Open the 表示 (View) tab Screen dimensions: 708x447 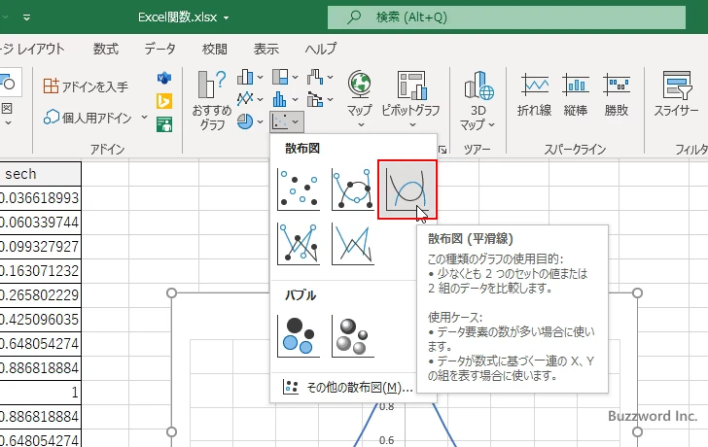pos(265,49)
